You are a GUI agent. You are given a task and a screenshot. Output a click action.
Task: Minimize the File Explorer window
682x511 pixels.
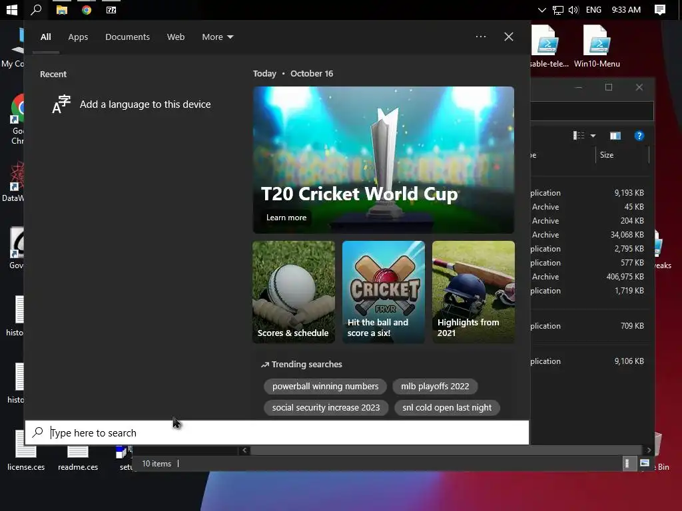(579, 87)
